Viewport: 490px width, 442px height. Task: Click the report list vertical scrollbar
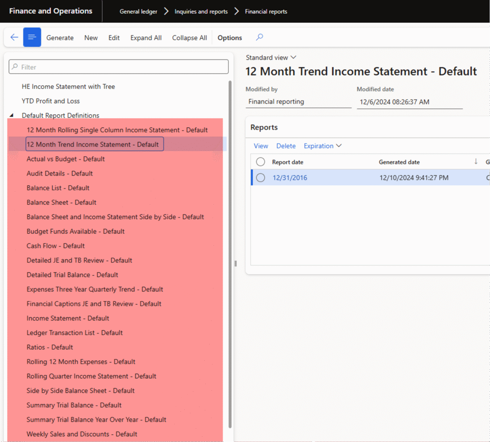tap(230, 254)
